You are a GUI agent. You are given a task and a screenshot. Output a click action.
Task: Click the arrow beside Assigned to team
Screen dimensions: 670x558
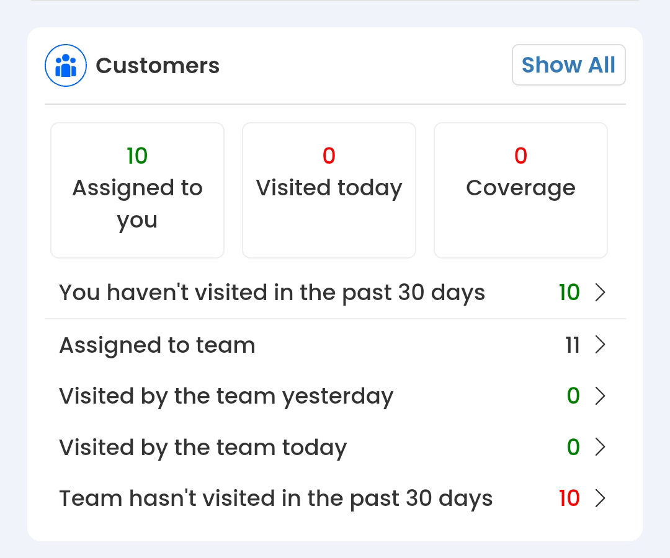coord(600,345)
